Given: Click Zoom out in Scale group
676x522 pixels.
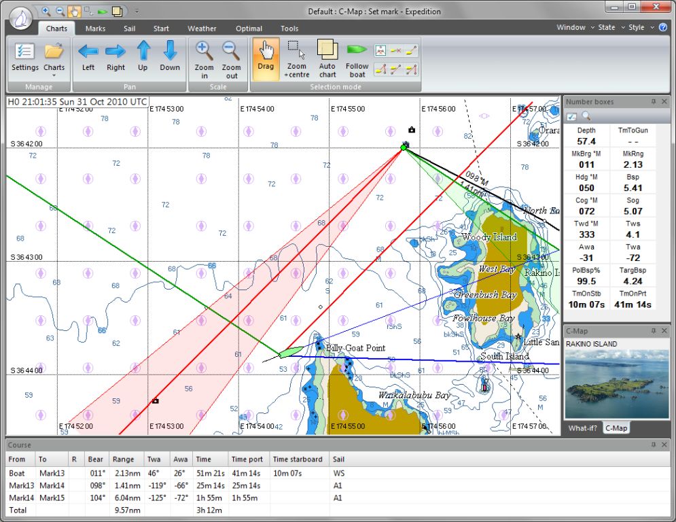Looking at the screenshot, I should tap(231, 56).
